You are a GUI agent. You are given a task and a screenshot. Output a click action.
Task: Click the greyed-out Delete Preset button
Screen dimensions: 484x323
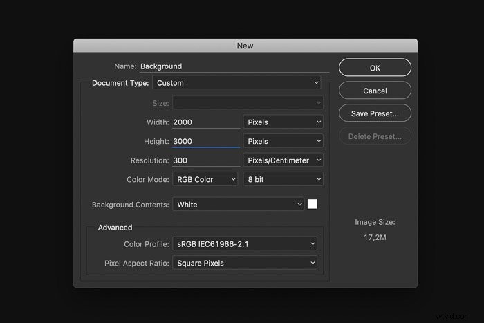375,136
